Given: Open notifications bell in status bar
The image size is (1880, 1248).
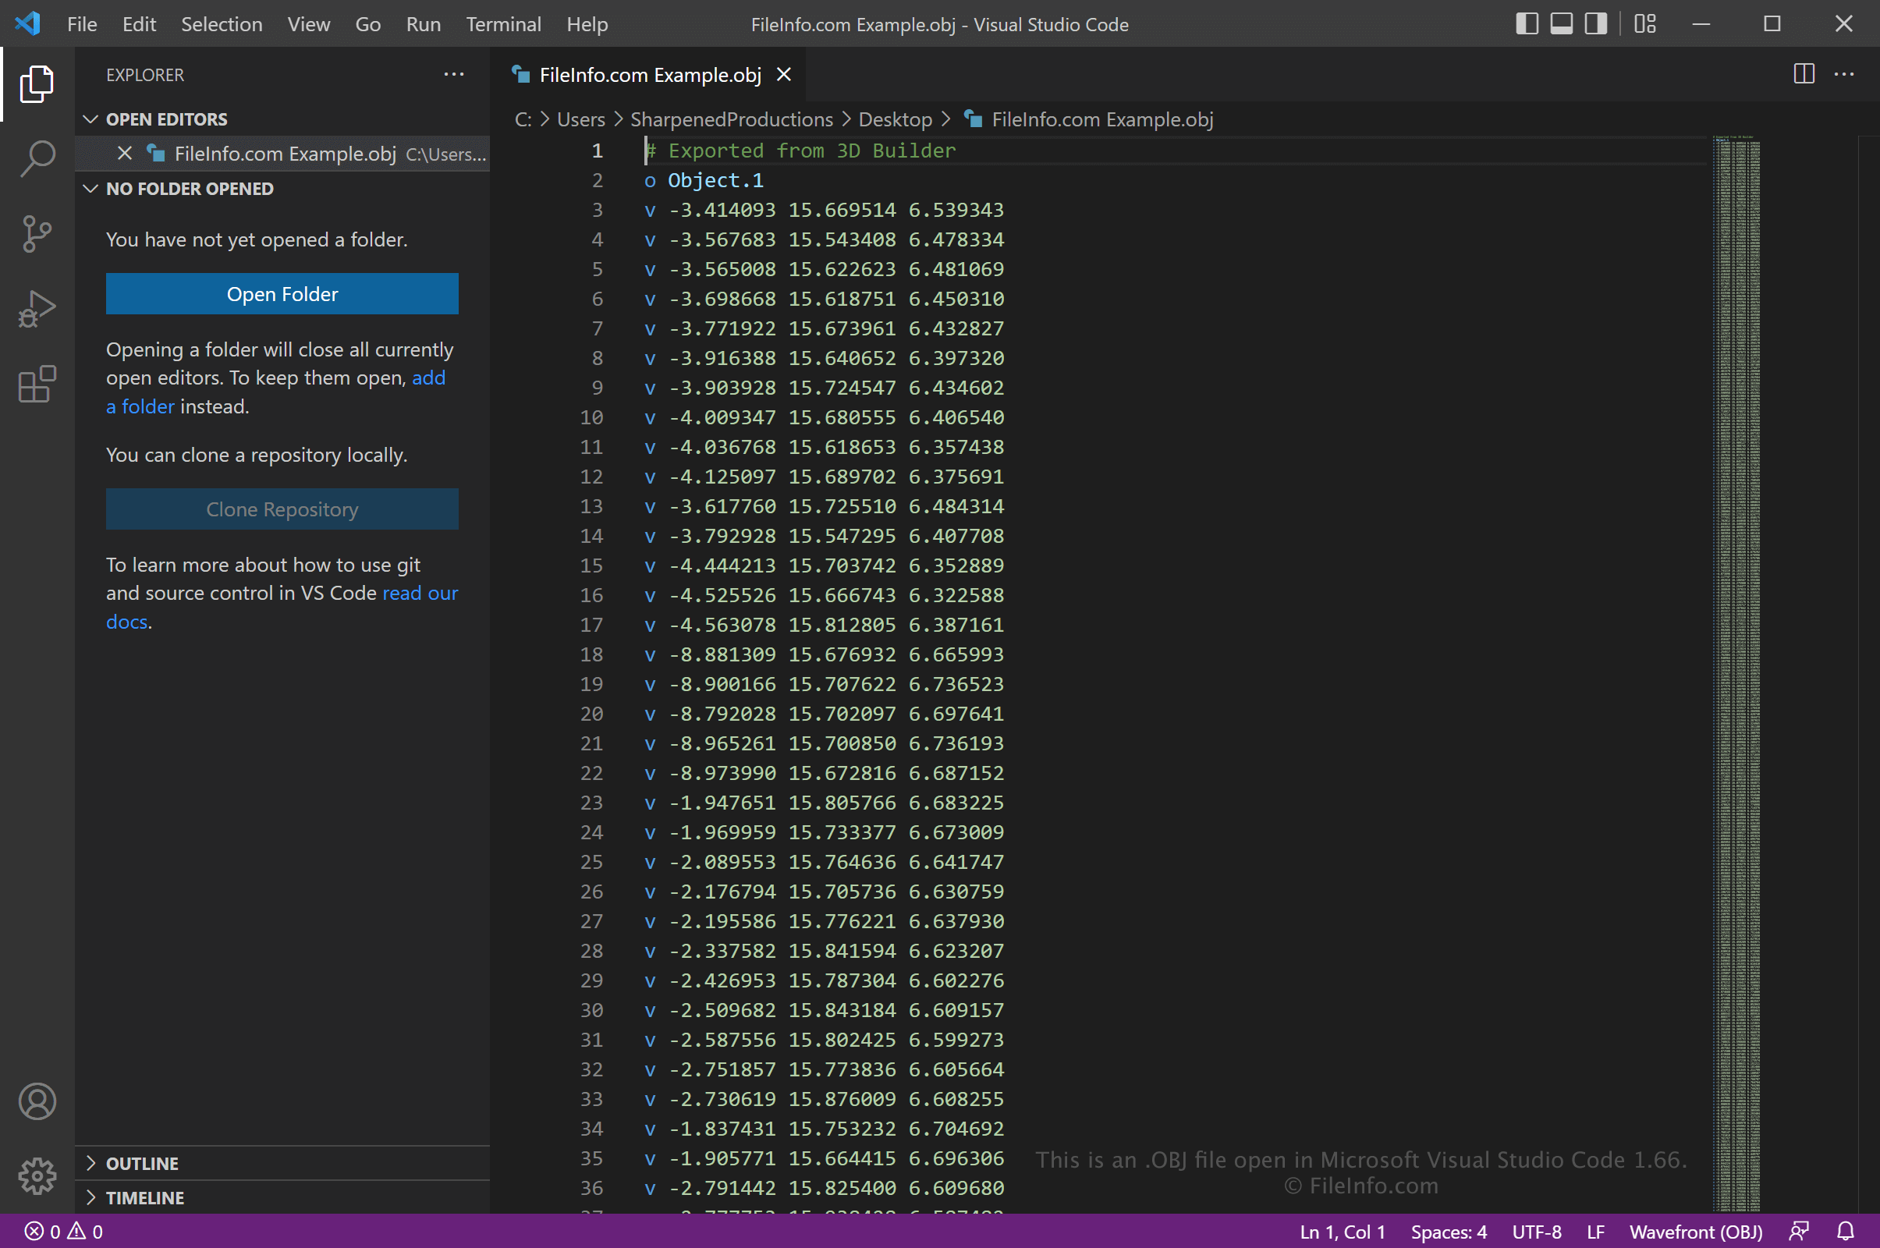Looking at the screenshot, I should [1846, 1232].
